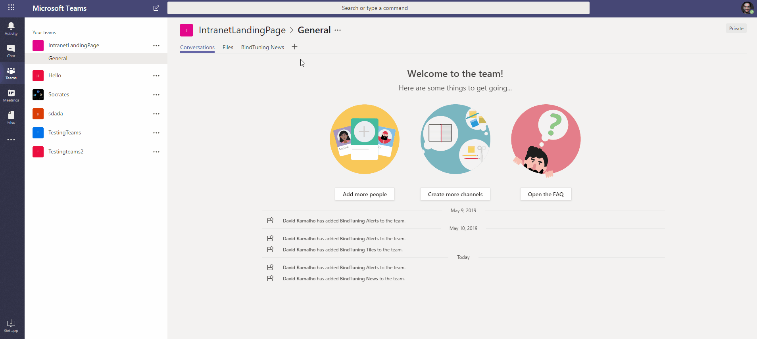Screen dimensions: 757x339
Task: Click the 'May 9, 2019' date separator
Action: pos(463,211)
